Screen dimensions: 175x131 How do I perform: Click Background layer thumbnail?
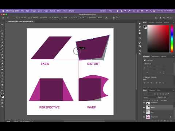(x=148, y=117)
